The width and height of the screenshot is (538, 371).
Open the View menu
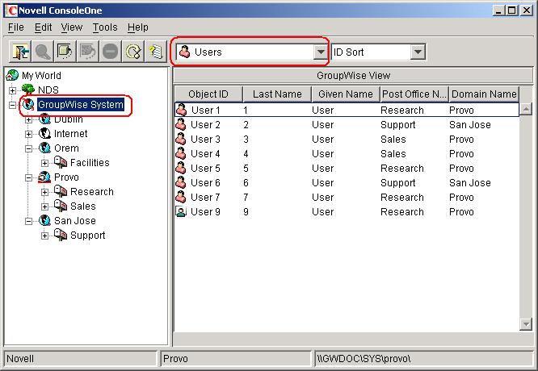(72, 27)
